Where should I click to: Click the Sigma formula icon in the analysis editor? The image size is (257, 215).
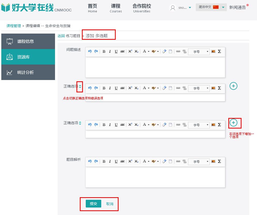tap(219, 161)
